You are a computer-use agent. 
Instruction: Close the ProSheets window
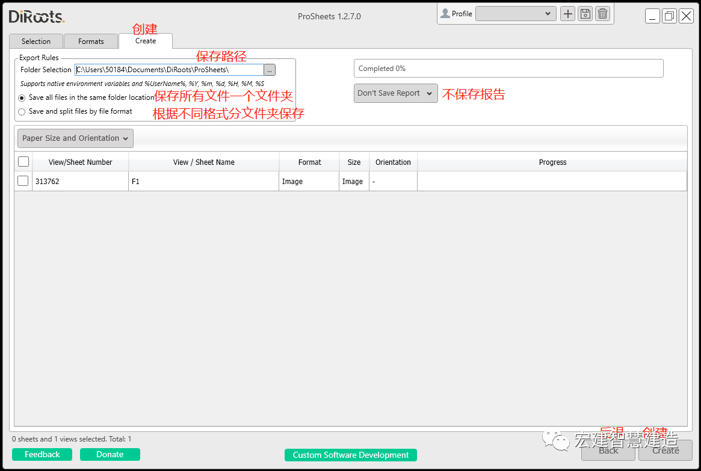tap(686, 16)
